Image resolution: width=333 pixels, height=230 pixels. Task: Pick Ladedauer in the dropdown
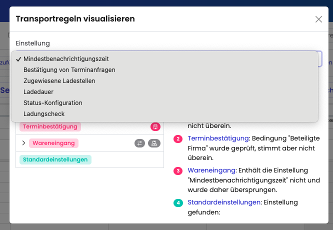38,92
